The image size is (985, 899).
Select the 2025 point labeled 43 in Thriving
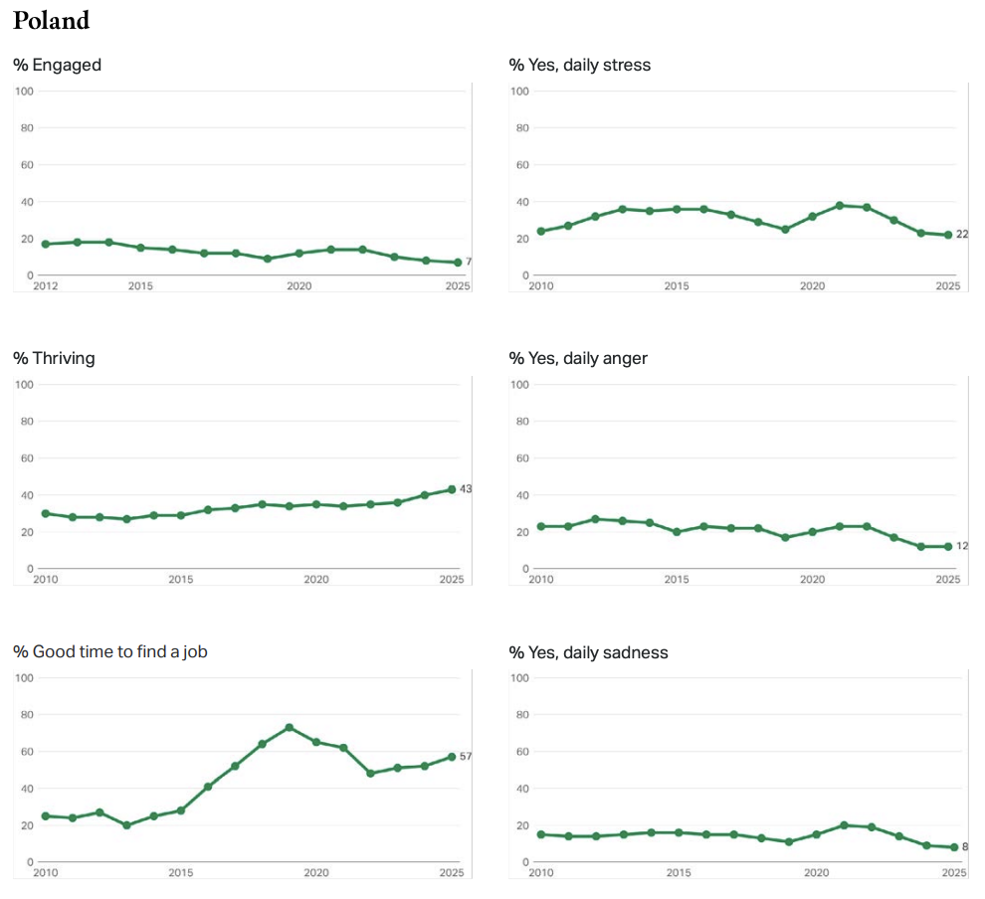coord(452,489)
